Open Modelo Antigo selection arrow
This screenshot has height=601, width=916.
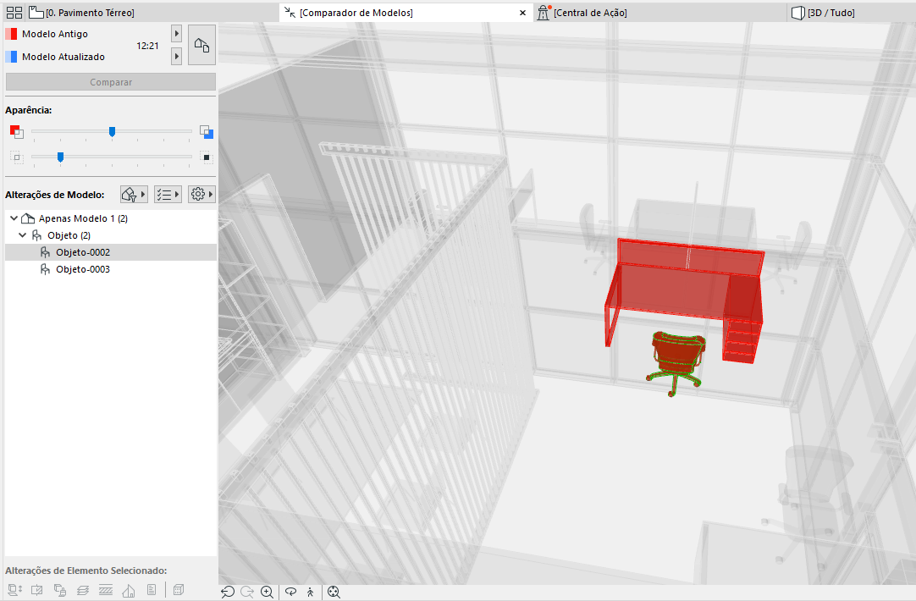coord(176,33)
